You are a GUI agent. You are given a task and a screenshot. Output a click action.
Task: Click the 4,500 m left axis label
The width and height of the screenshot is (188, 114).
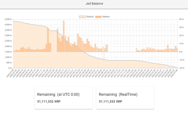coord(8,19)
